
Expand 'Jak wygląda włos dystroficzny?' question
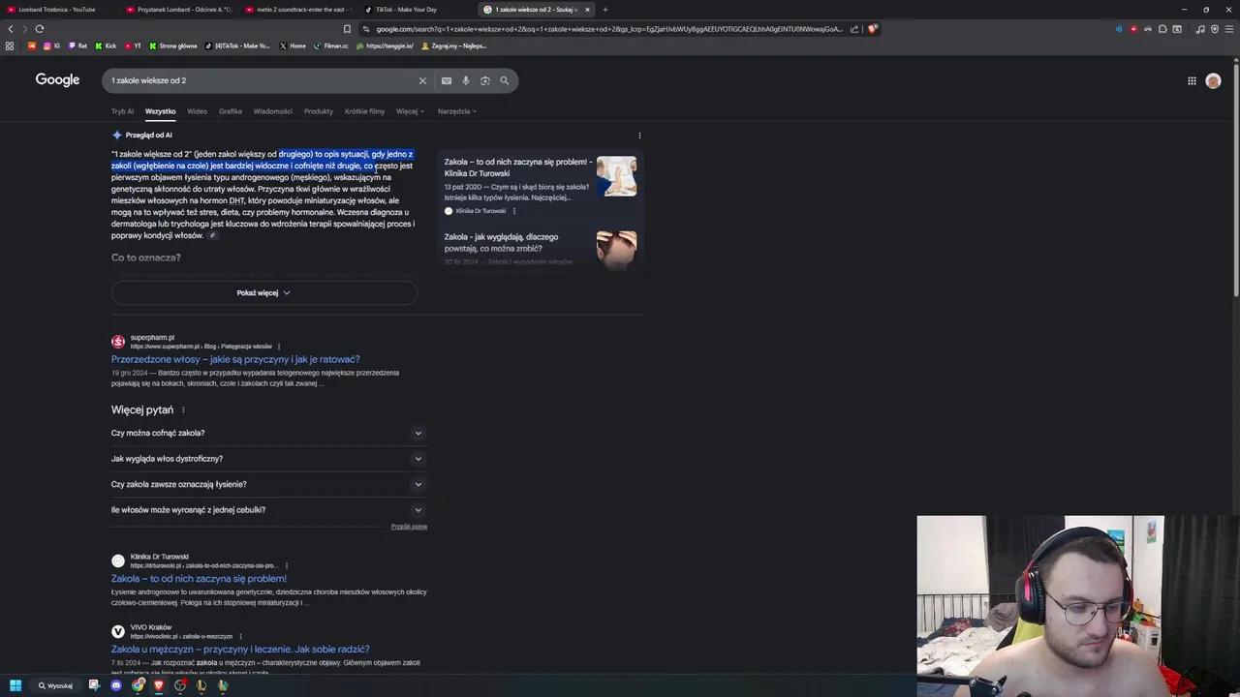tap(269, 459)
